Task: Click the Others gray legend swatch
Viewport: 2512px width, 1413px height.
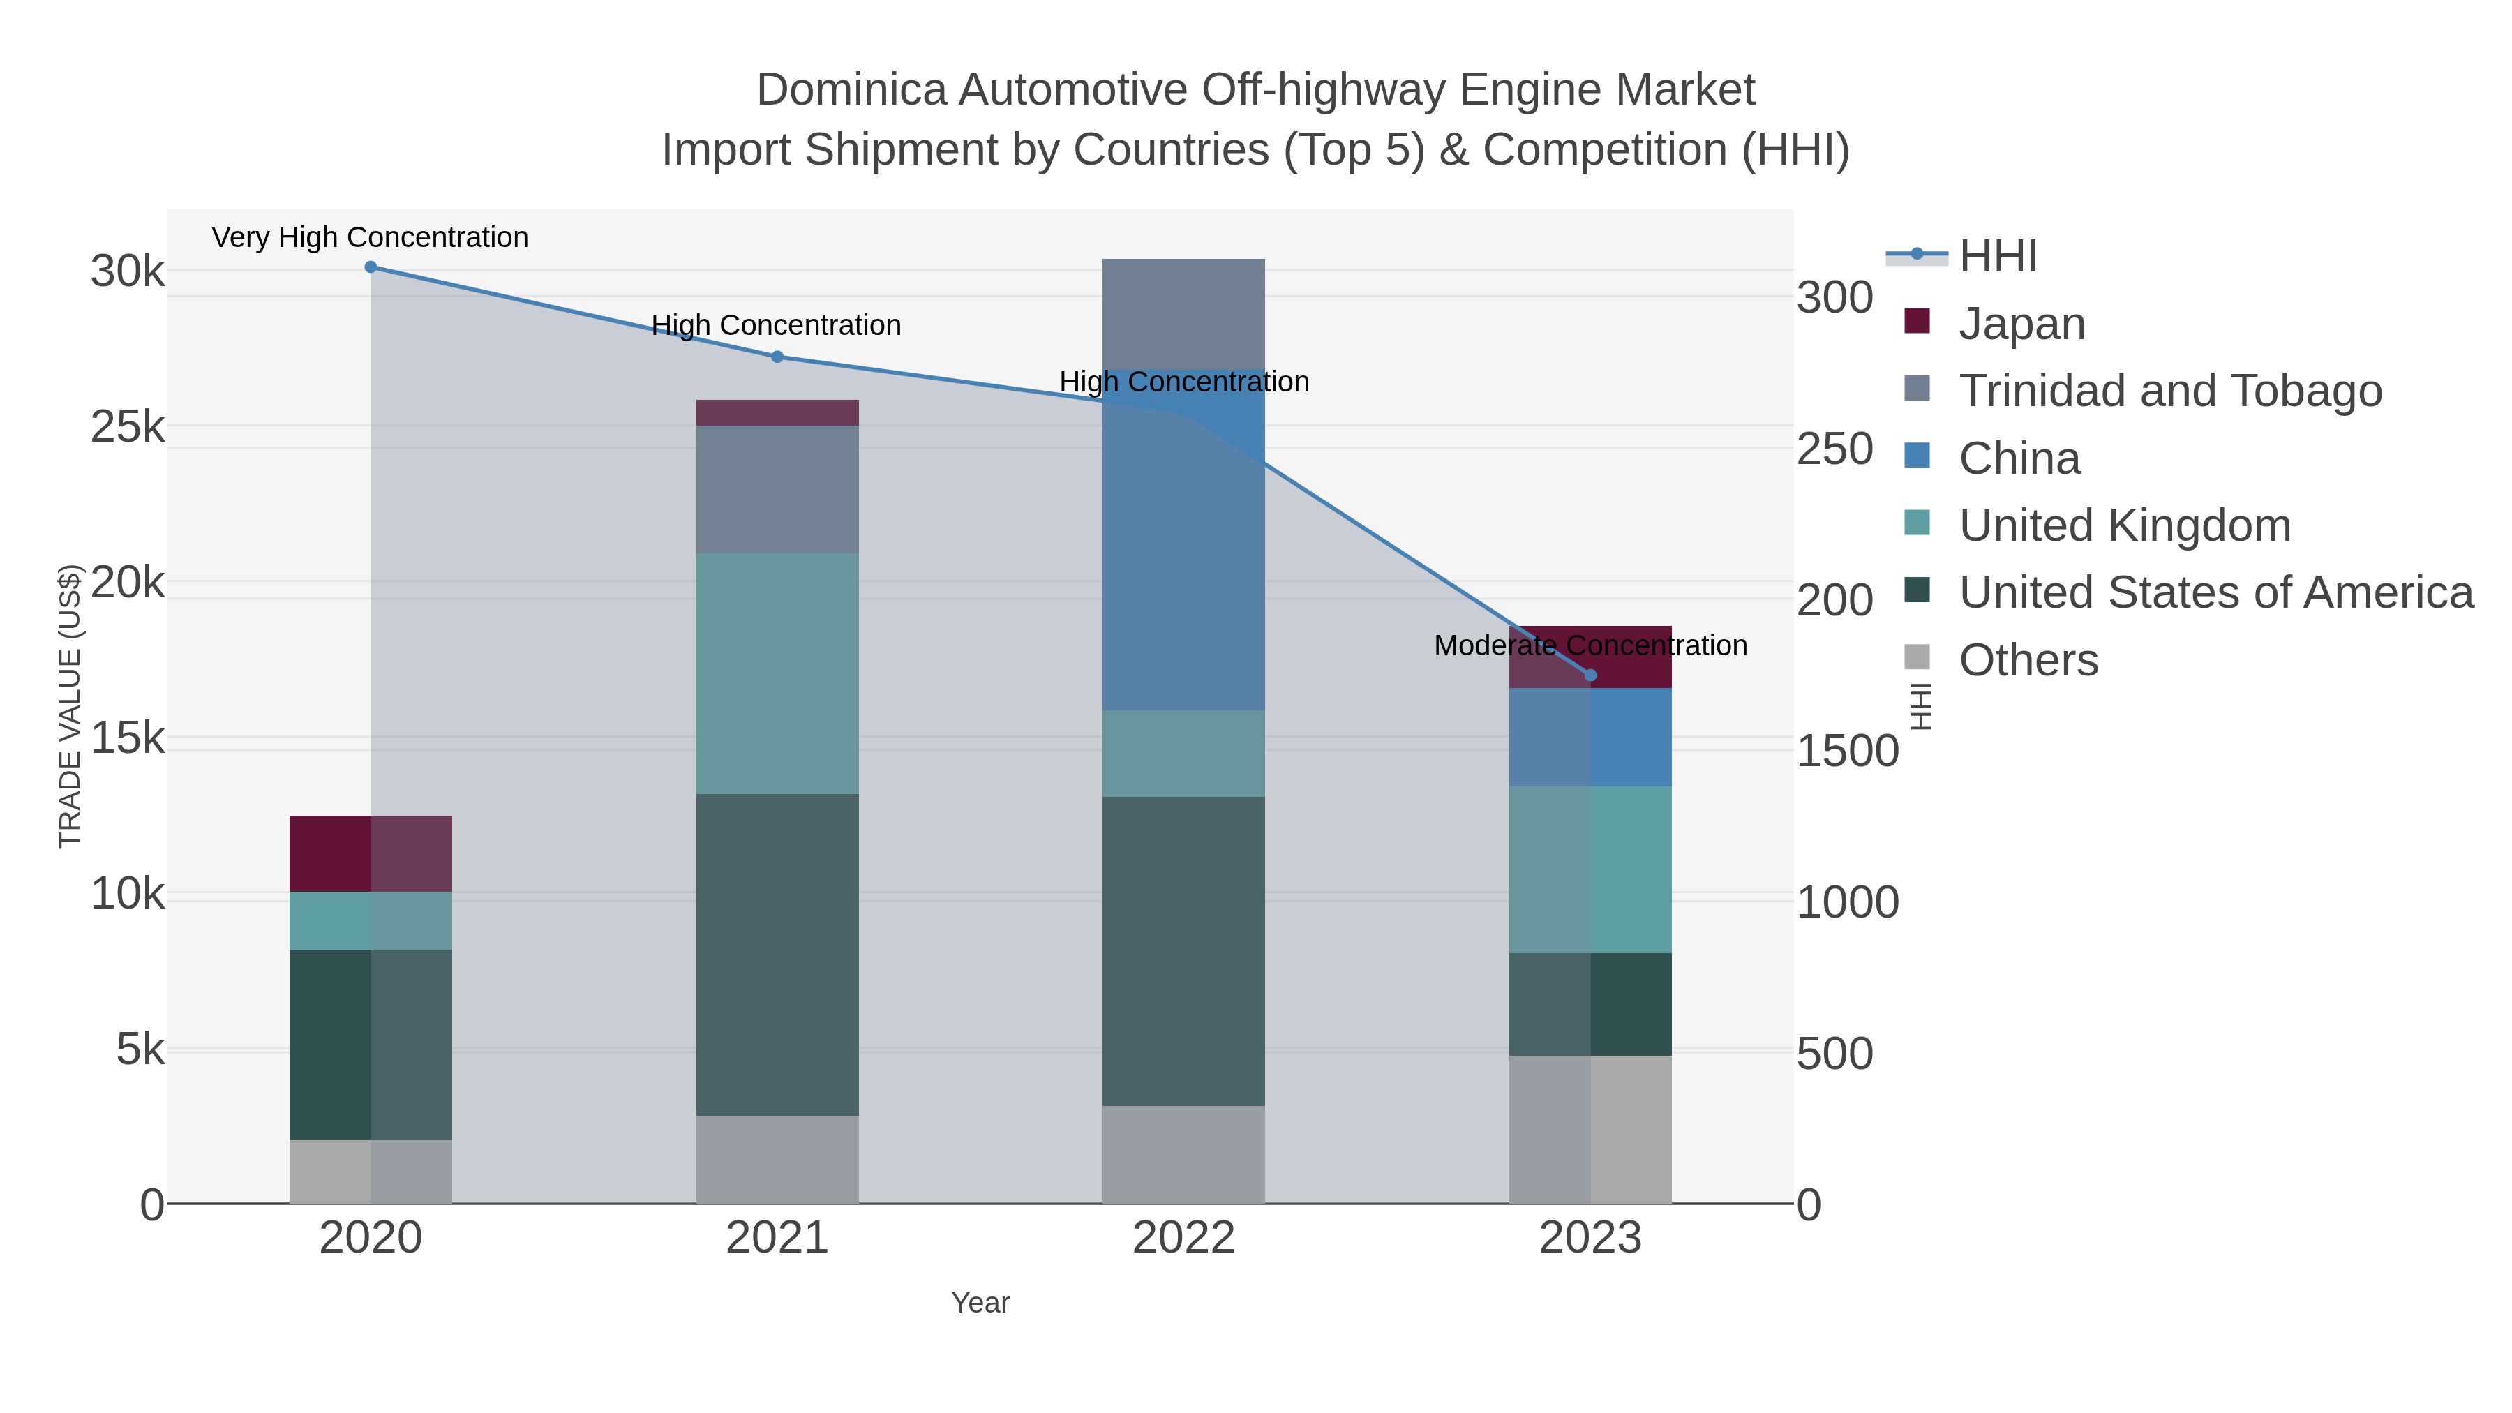Action: point(1917,657)
